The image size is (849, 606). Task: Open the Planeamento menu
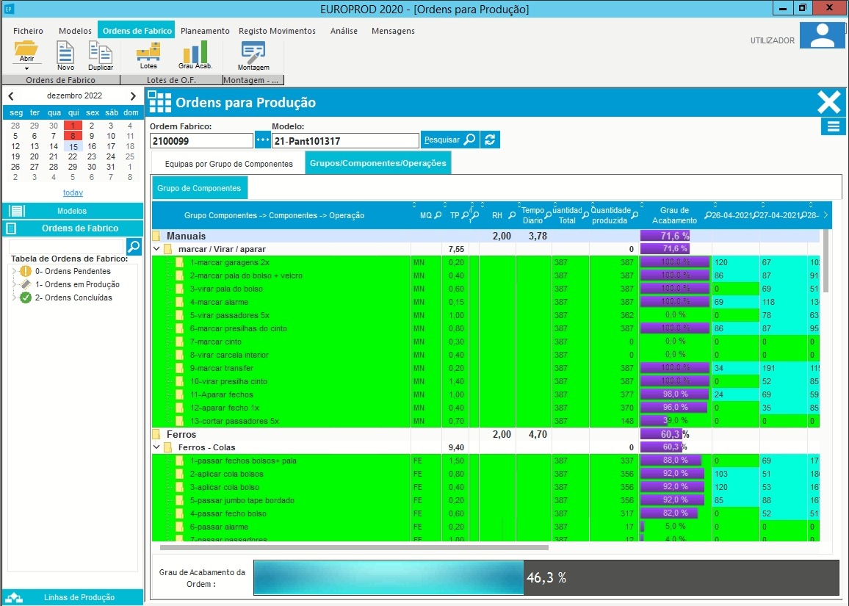click(205, 31)
